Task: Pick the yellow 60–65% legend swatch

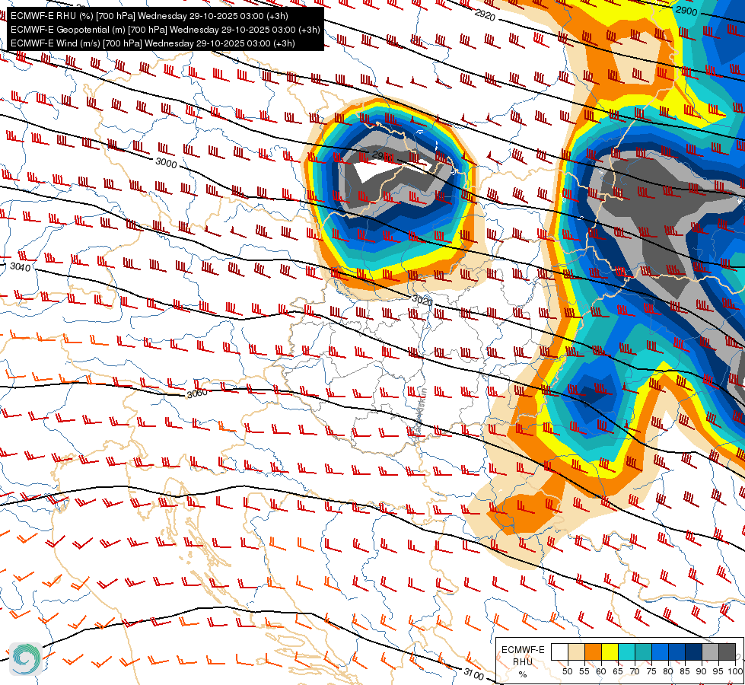Action: pyautogui.click(x=610, y=652)
